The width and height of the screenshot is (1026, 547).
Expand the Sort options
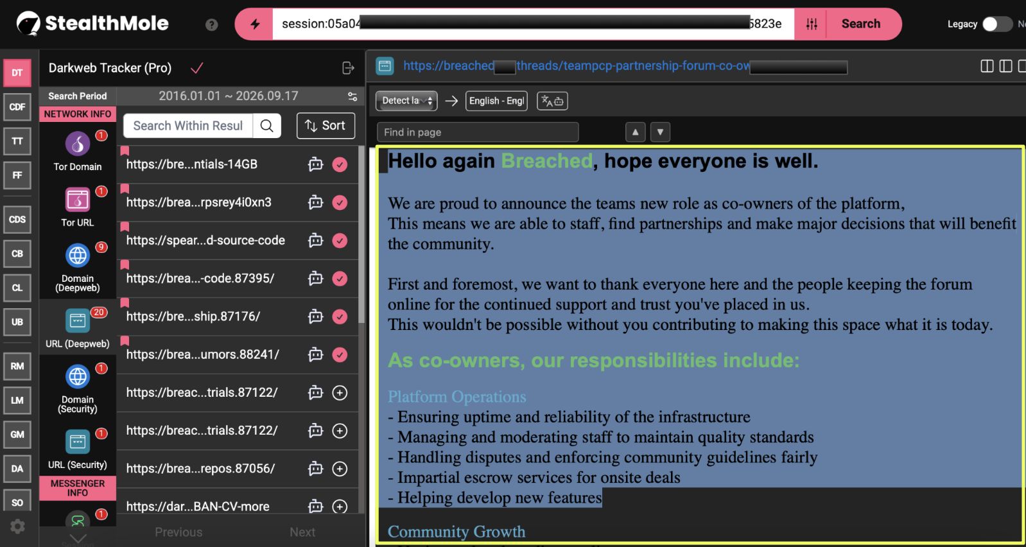pyautogui.click(x=326, y=126)
